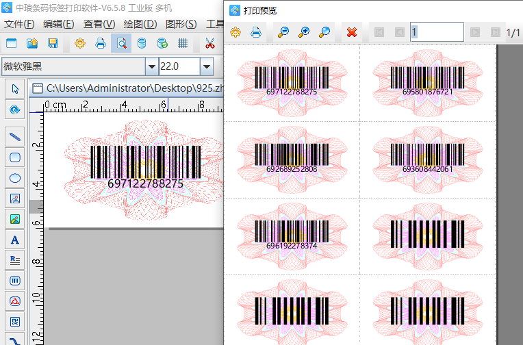The width and height of the screenshot is (523, 345).
Task: Click the print preview icon in main toolbar
Action: (x=120, y=44)
